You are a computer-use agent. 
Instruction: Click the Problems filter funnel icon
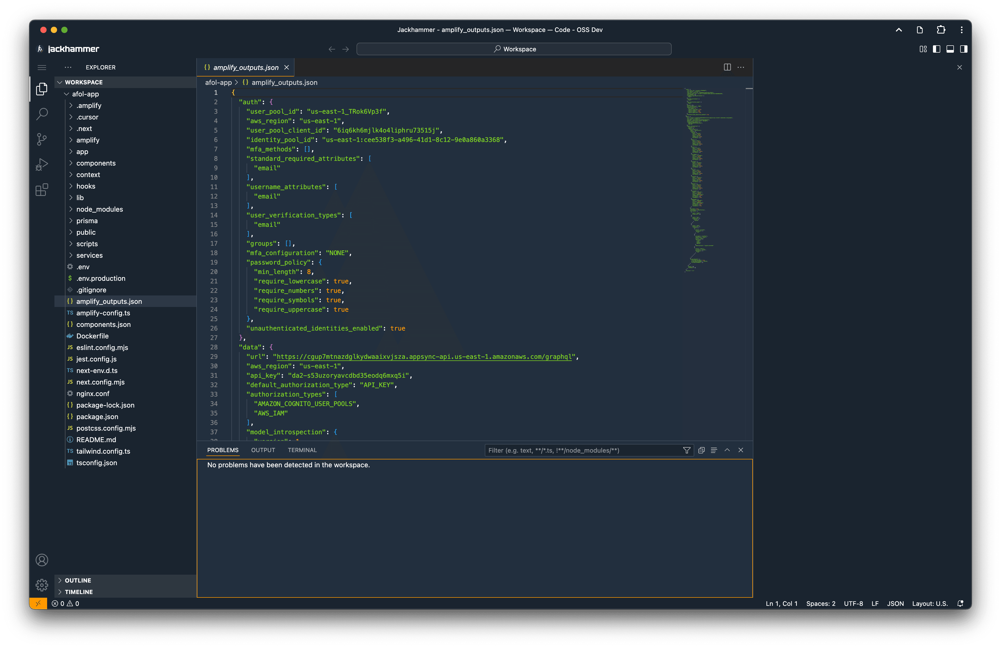click(x=687, y=450)
